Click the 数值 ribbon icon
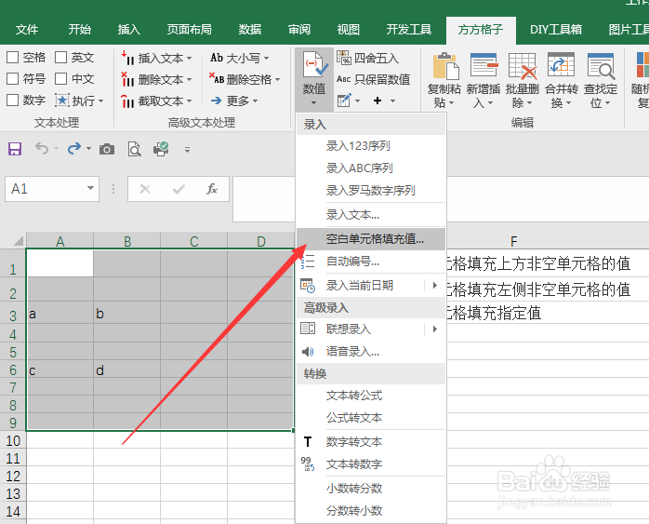This screenshot has width=649, height=524. (x=315, y=64)
